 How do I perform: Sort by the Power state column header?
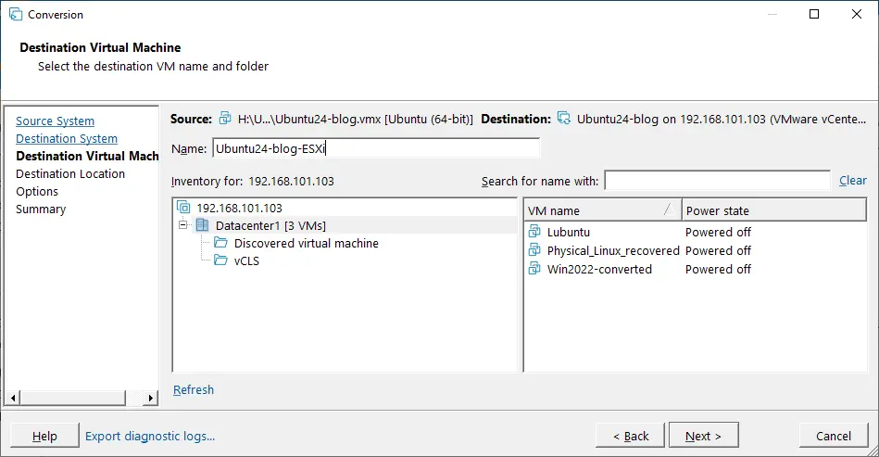click(774, 210)
